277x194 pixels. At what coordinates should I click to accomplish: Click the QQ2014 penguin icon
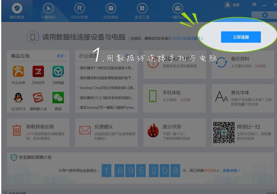18,97
